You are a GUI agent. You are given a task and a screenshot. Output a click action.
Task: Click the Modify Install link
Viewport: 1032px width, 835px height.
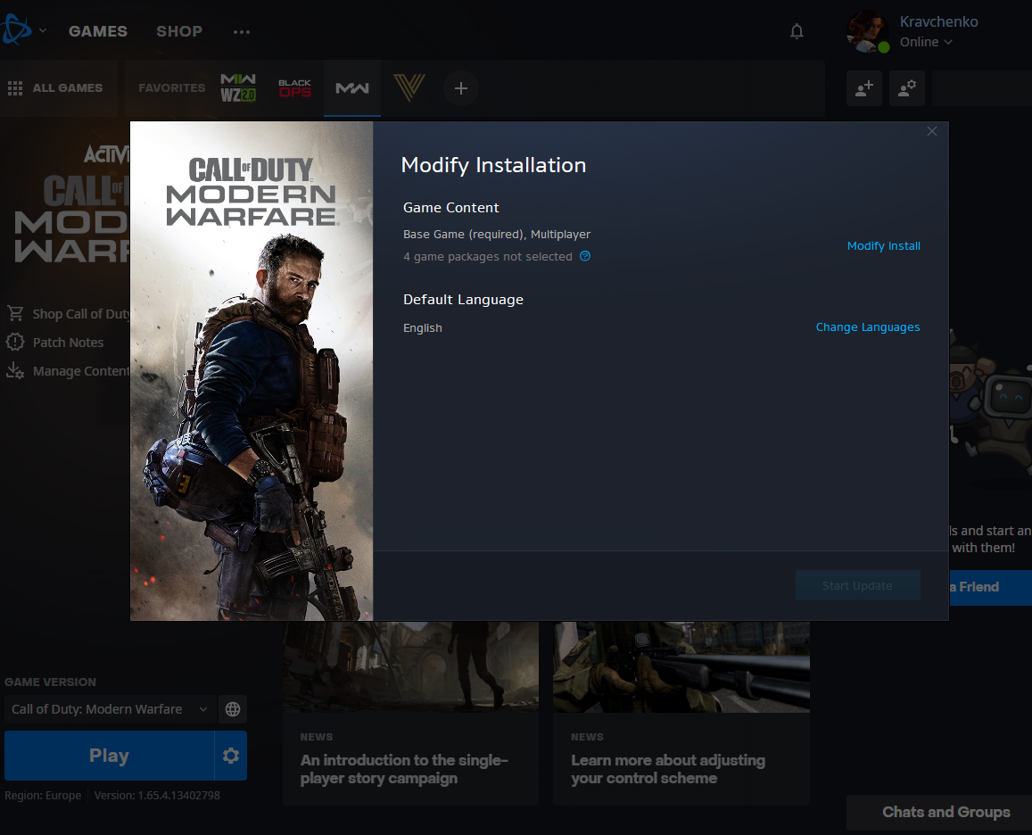(x=883, y=245)
